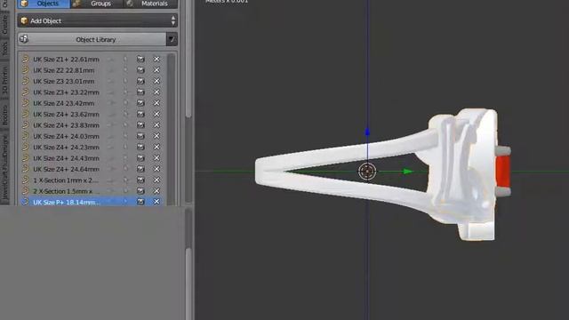Click curve icon of UK Size Z3+ 23.22mm

(x=25, y=92)
